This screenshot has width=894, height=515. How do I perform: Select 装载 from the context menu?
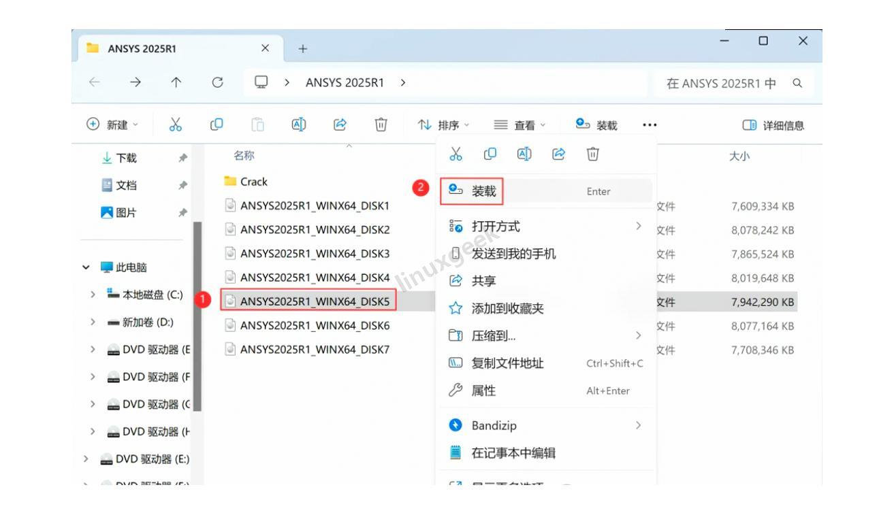click(x=485, y=191)
